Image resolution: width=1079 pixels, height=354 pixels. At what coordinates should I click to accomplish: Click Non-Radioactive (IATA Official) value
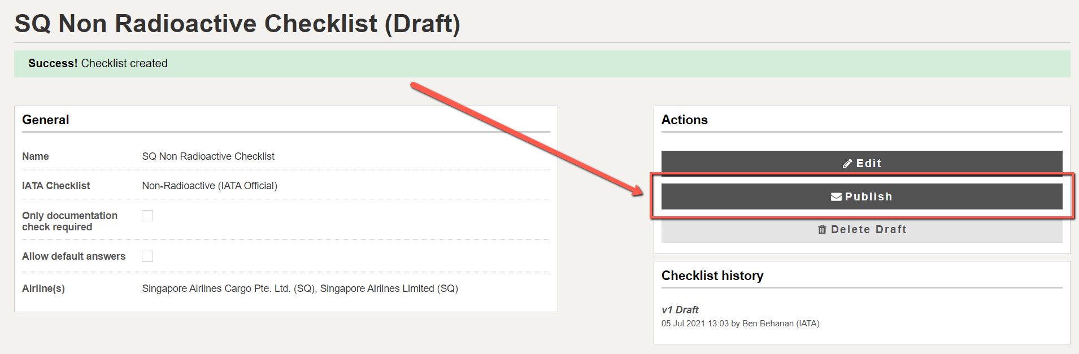click(210, 186)
